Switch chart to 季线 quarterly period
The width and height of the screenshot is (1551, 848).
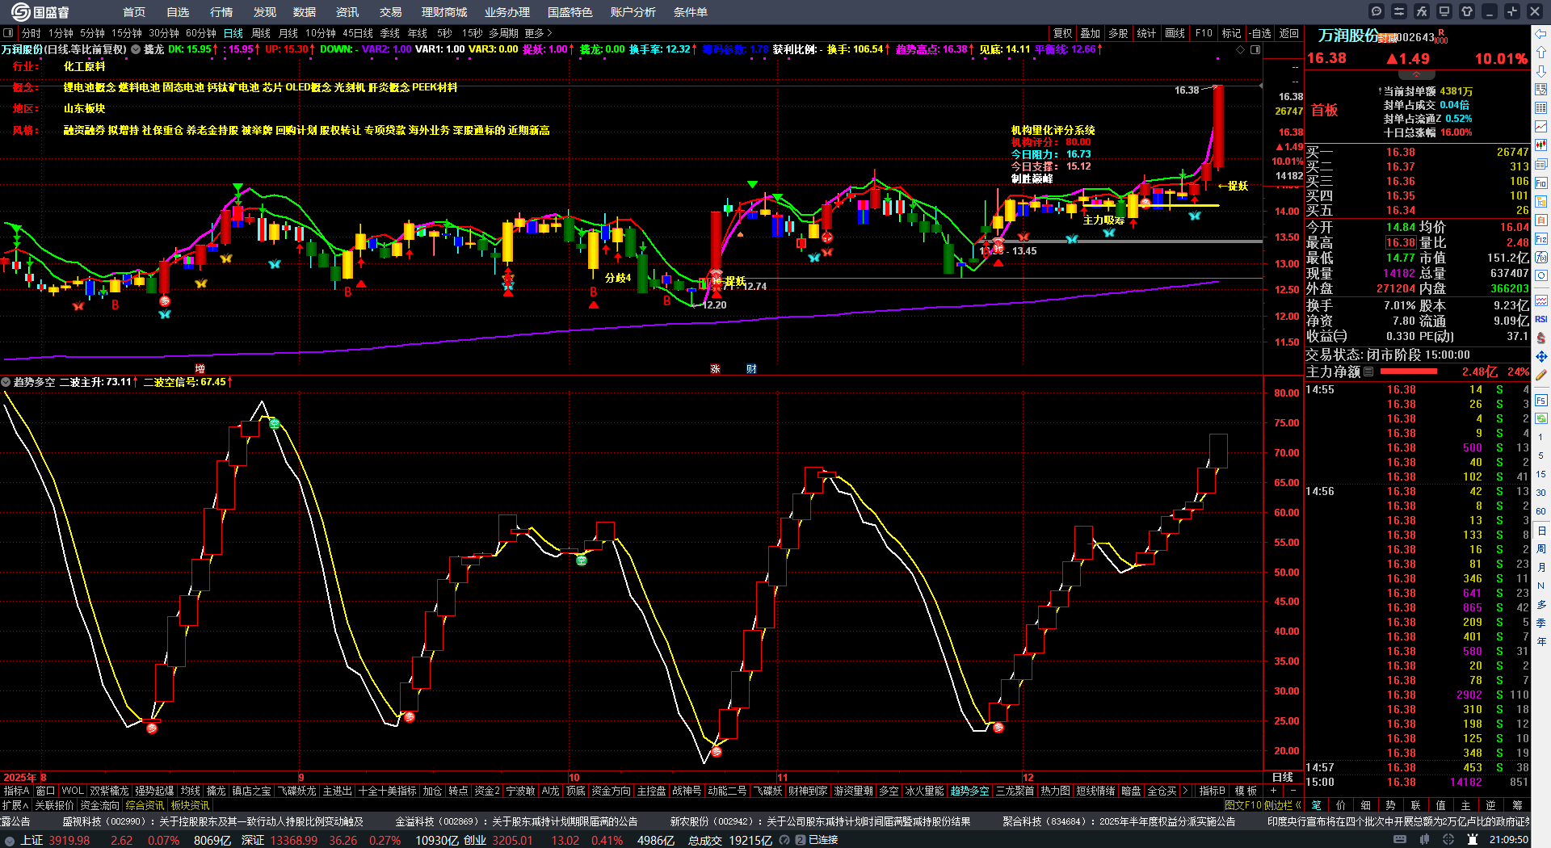pyautogui.click(x=390, y=33)
